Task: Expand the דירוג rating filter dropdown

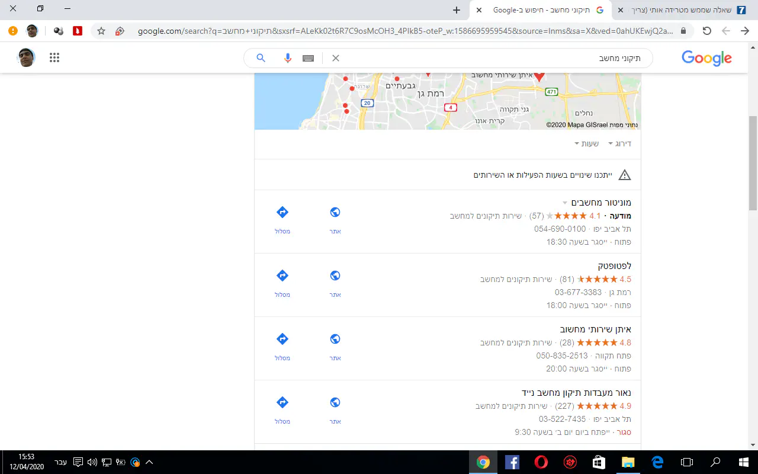Action: click(619, 144)
